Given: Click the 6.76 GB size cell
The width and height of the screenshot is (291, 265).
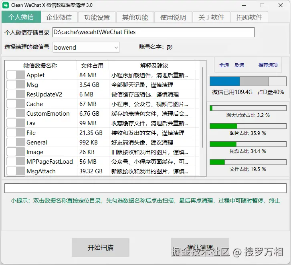Looking at the screenshot, I should pyautogui.click(x=89, y=113).
